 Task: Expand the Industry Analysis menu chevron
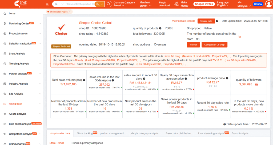(40, 84)
